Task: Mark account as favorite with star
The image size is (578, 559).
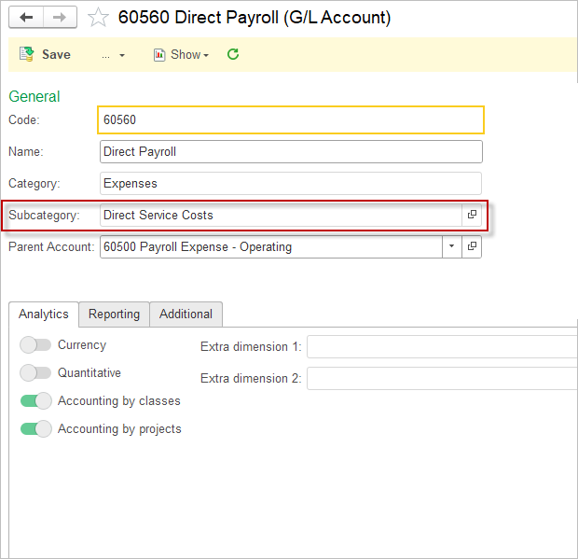Action: coord(98,18)
